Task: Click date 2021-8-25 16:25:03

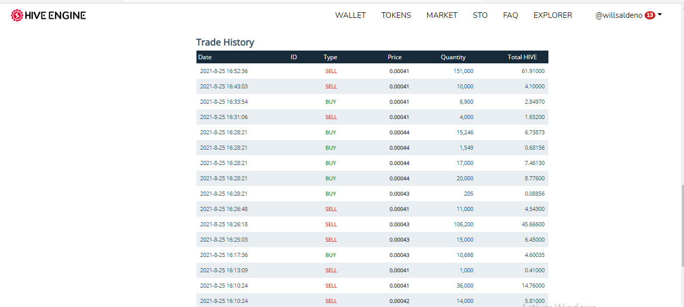Action: pyautogui.click(x=224, y=240)
